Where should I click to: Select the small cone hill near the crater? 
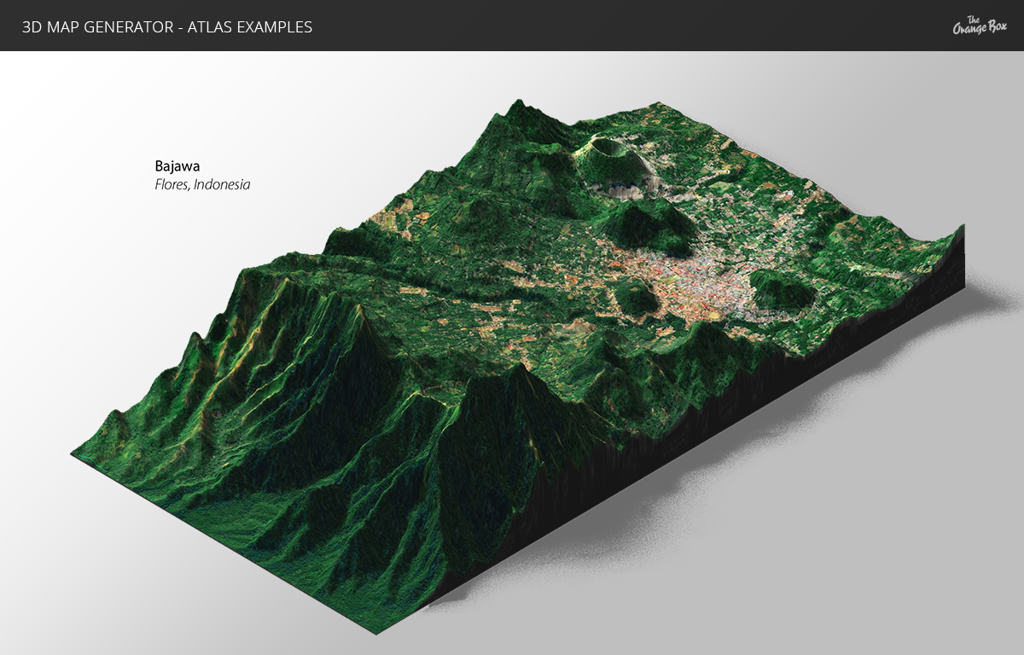(x=636, y=217)
